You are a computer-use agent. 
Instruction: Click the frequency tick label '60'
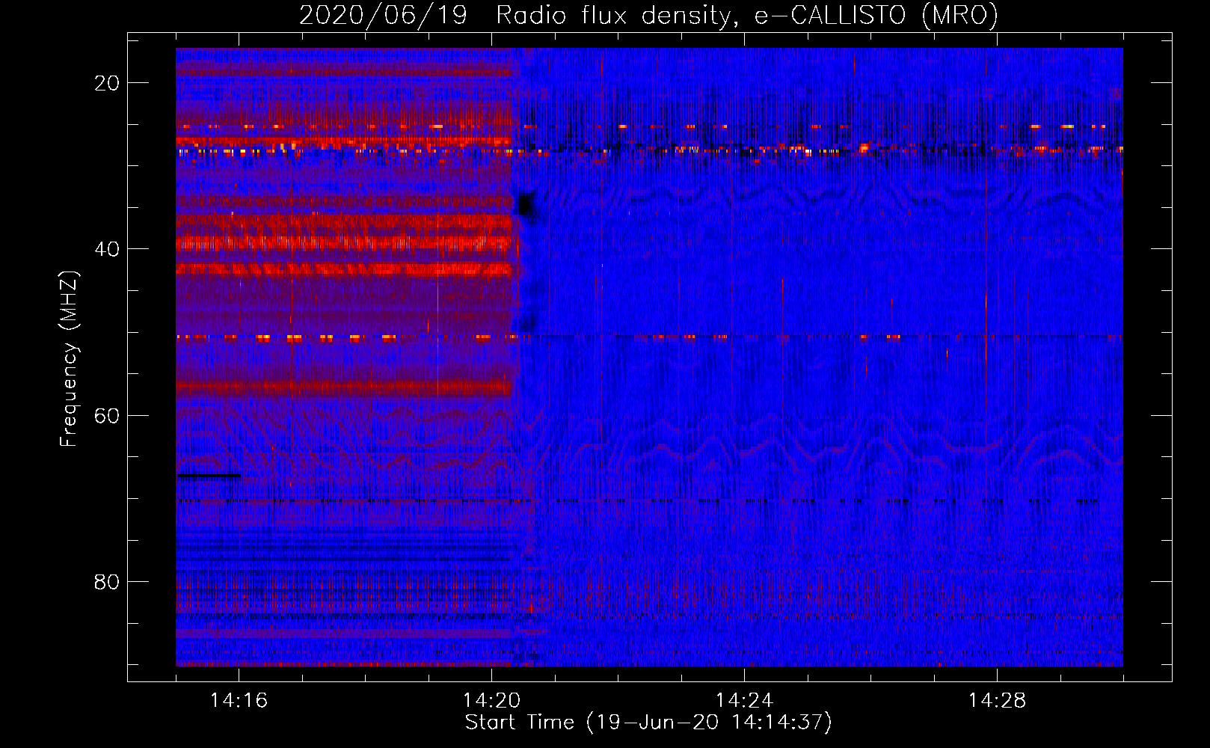[107, 416]
